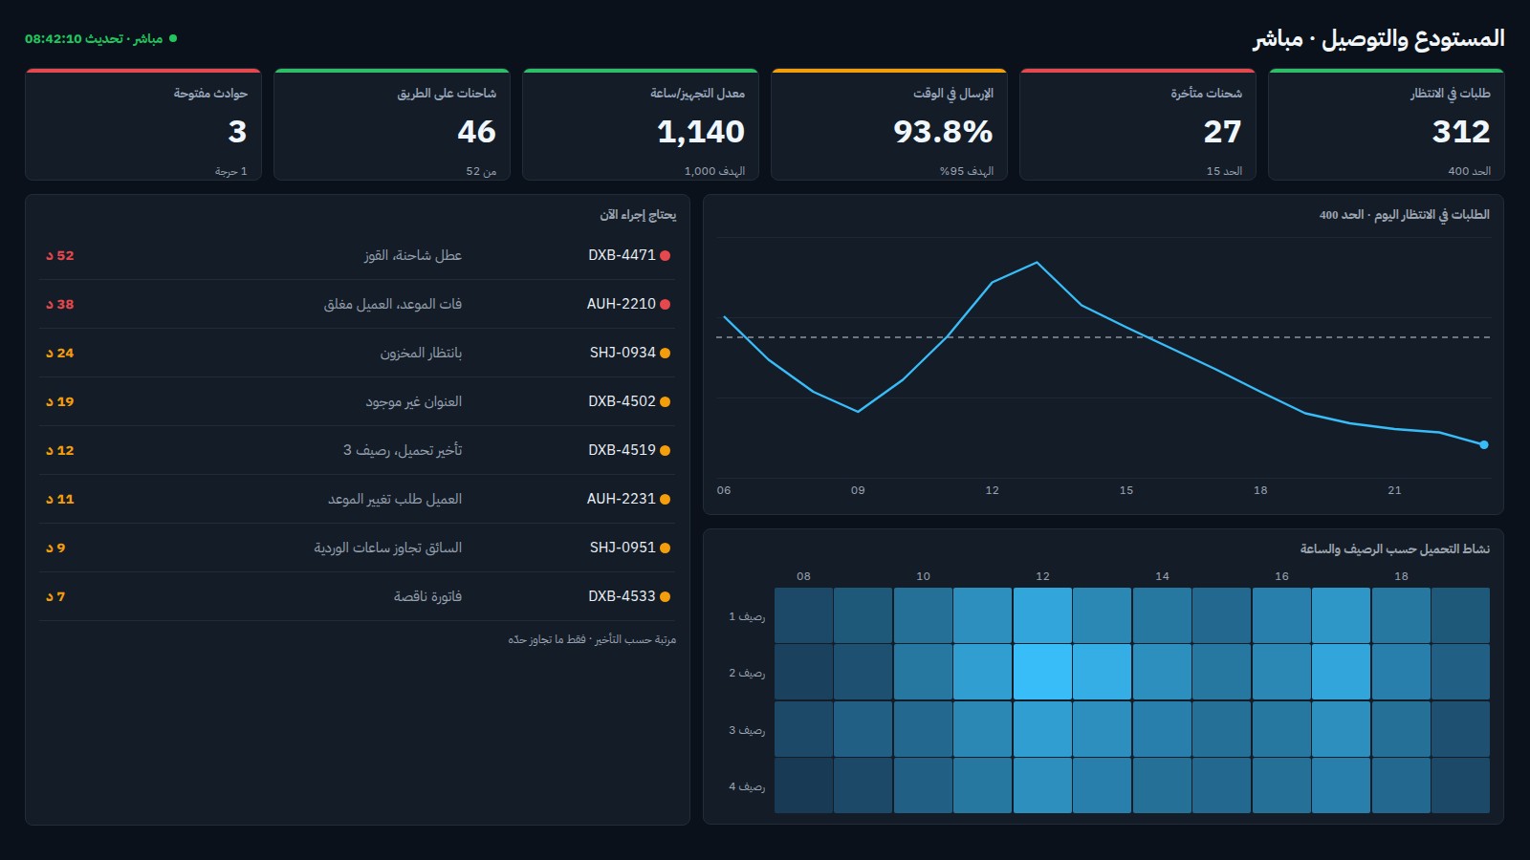This screenshot has height=860, width=1530.
Task: Select the 46 trucks on road value
Action: pos(476,132)
